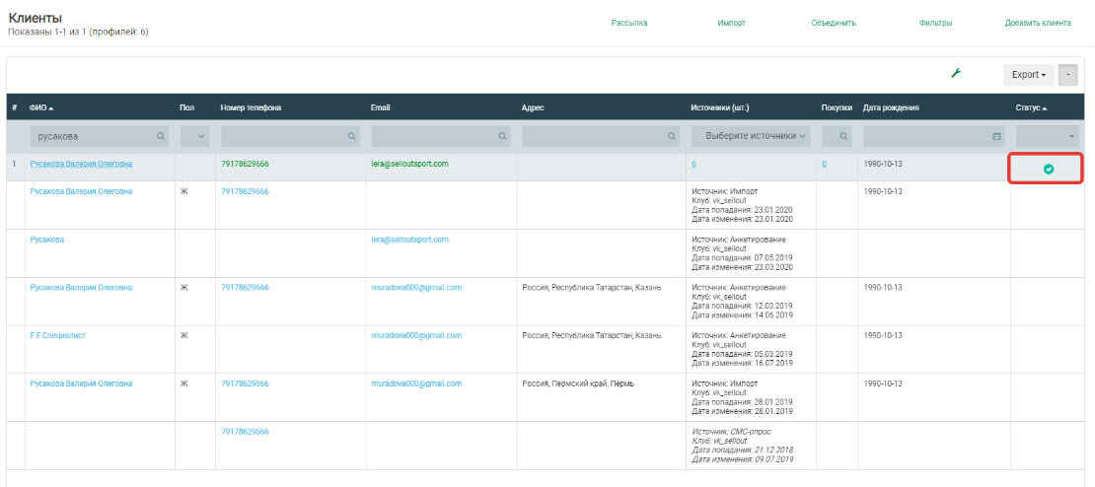The image size is (1095, 487).
Task: Click Объединить in the top menu
Action: (833, 23)
